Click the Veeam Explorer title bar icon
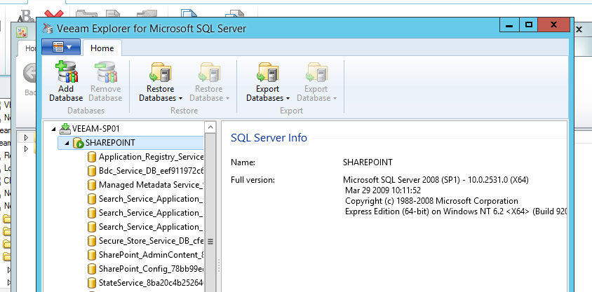This screenshot has width=592, height=292. pyautogui.click(x=47, y=29)
